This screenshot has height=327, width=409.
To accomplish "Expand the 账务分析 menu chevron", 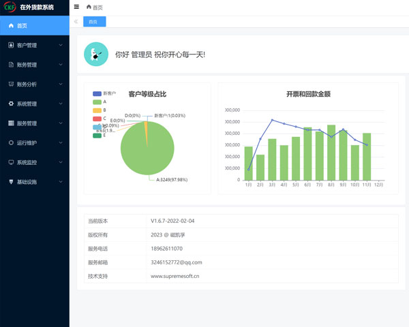I will 61,84.
